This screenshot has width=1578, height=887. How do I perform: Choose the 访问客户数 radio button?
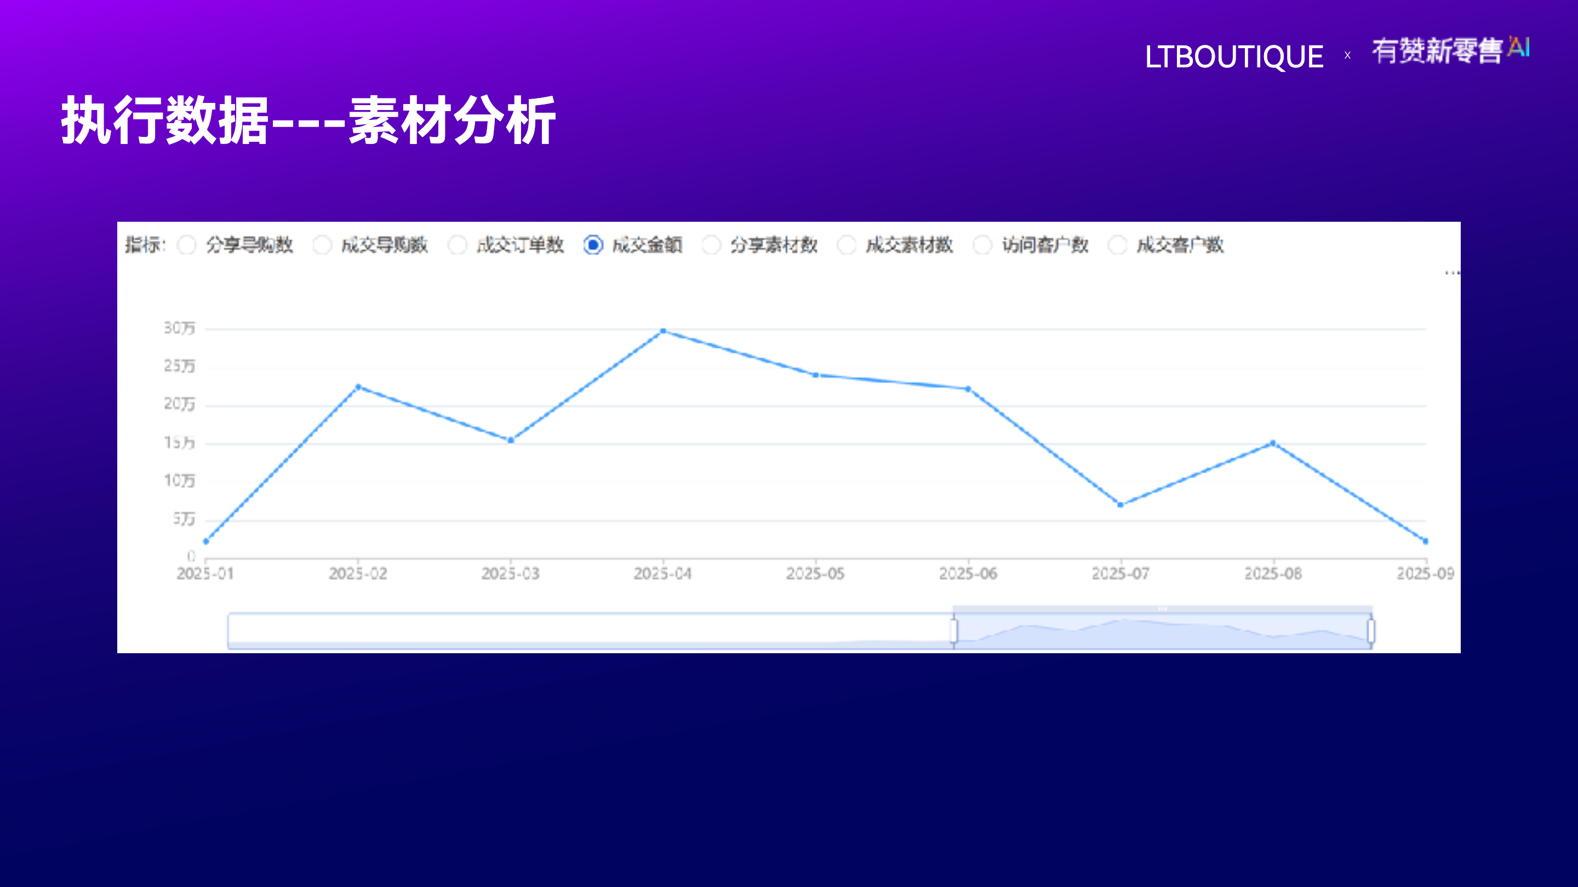pyautogui.click(x=982, y=245)
